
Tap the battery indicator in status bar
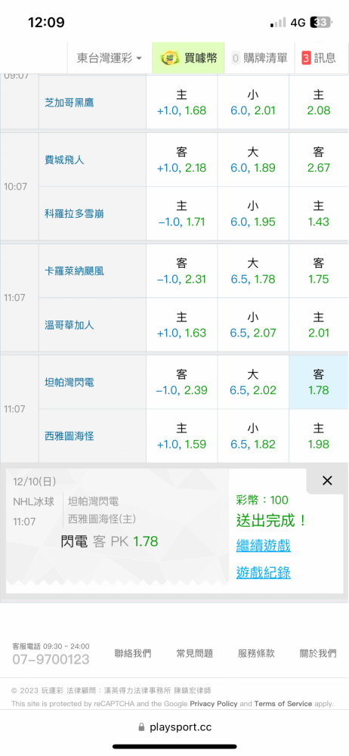pyautogui.click(x=321, y=22)
